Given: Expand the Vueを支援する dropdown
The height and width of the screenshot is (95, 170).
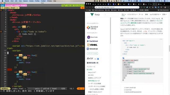Looking at the screenshot, I should pos(155,15).
